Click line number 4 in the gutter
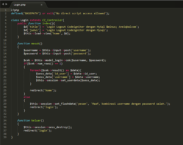The width and height of the screenshot is (183, 145). [x=6, y=20]
